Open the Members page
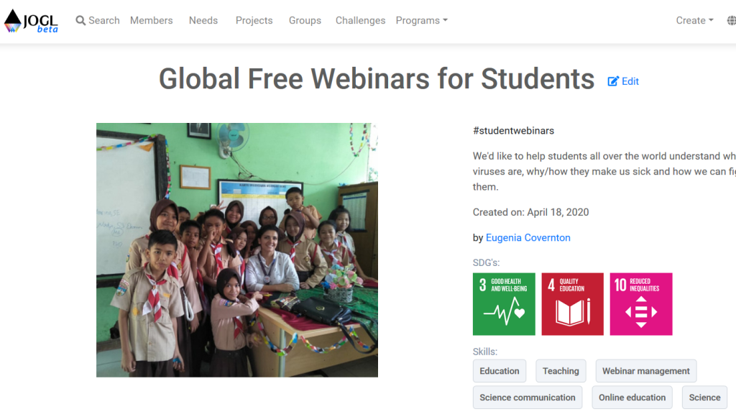 (151, 21)
